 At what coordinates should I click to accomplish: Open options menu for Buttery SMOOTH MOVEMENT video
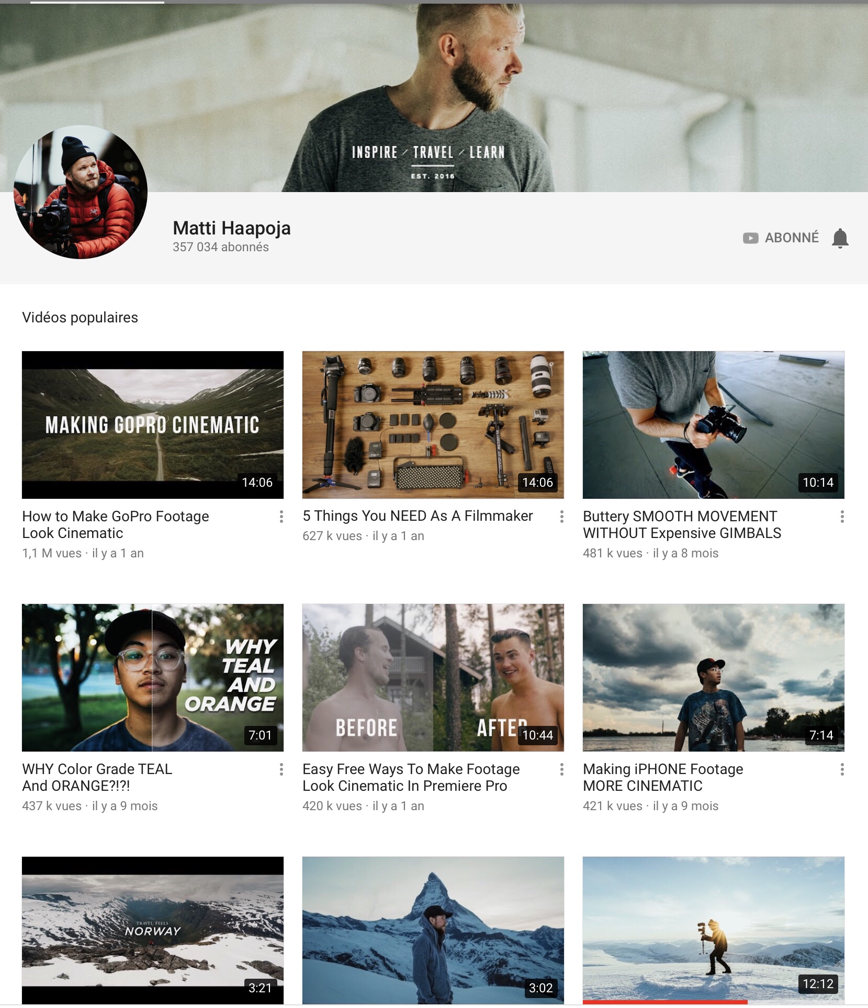pos(842,517)
